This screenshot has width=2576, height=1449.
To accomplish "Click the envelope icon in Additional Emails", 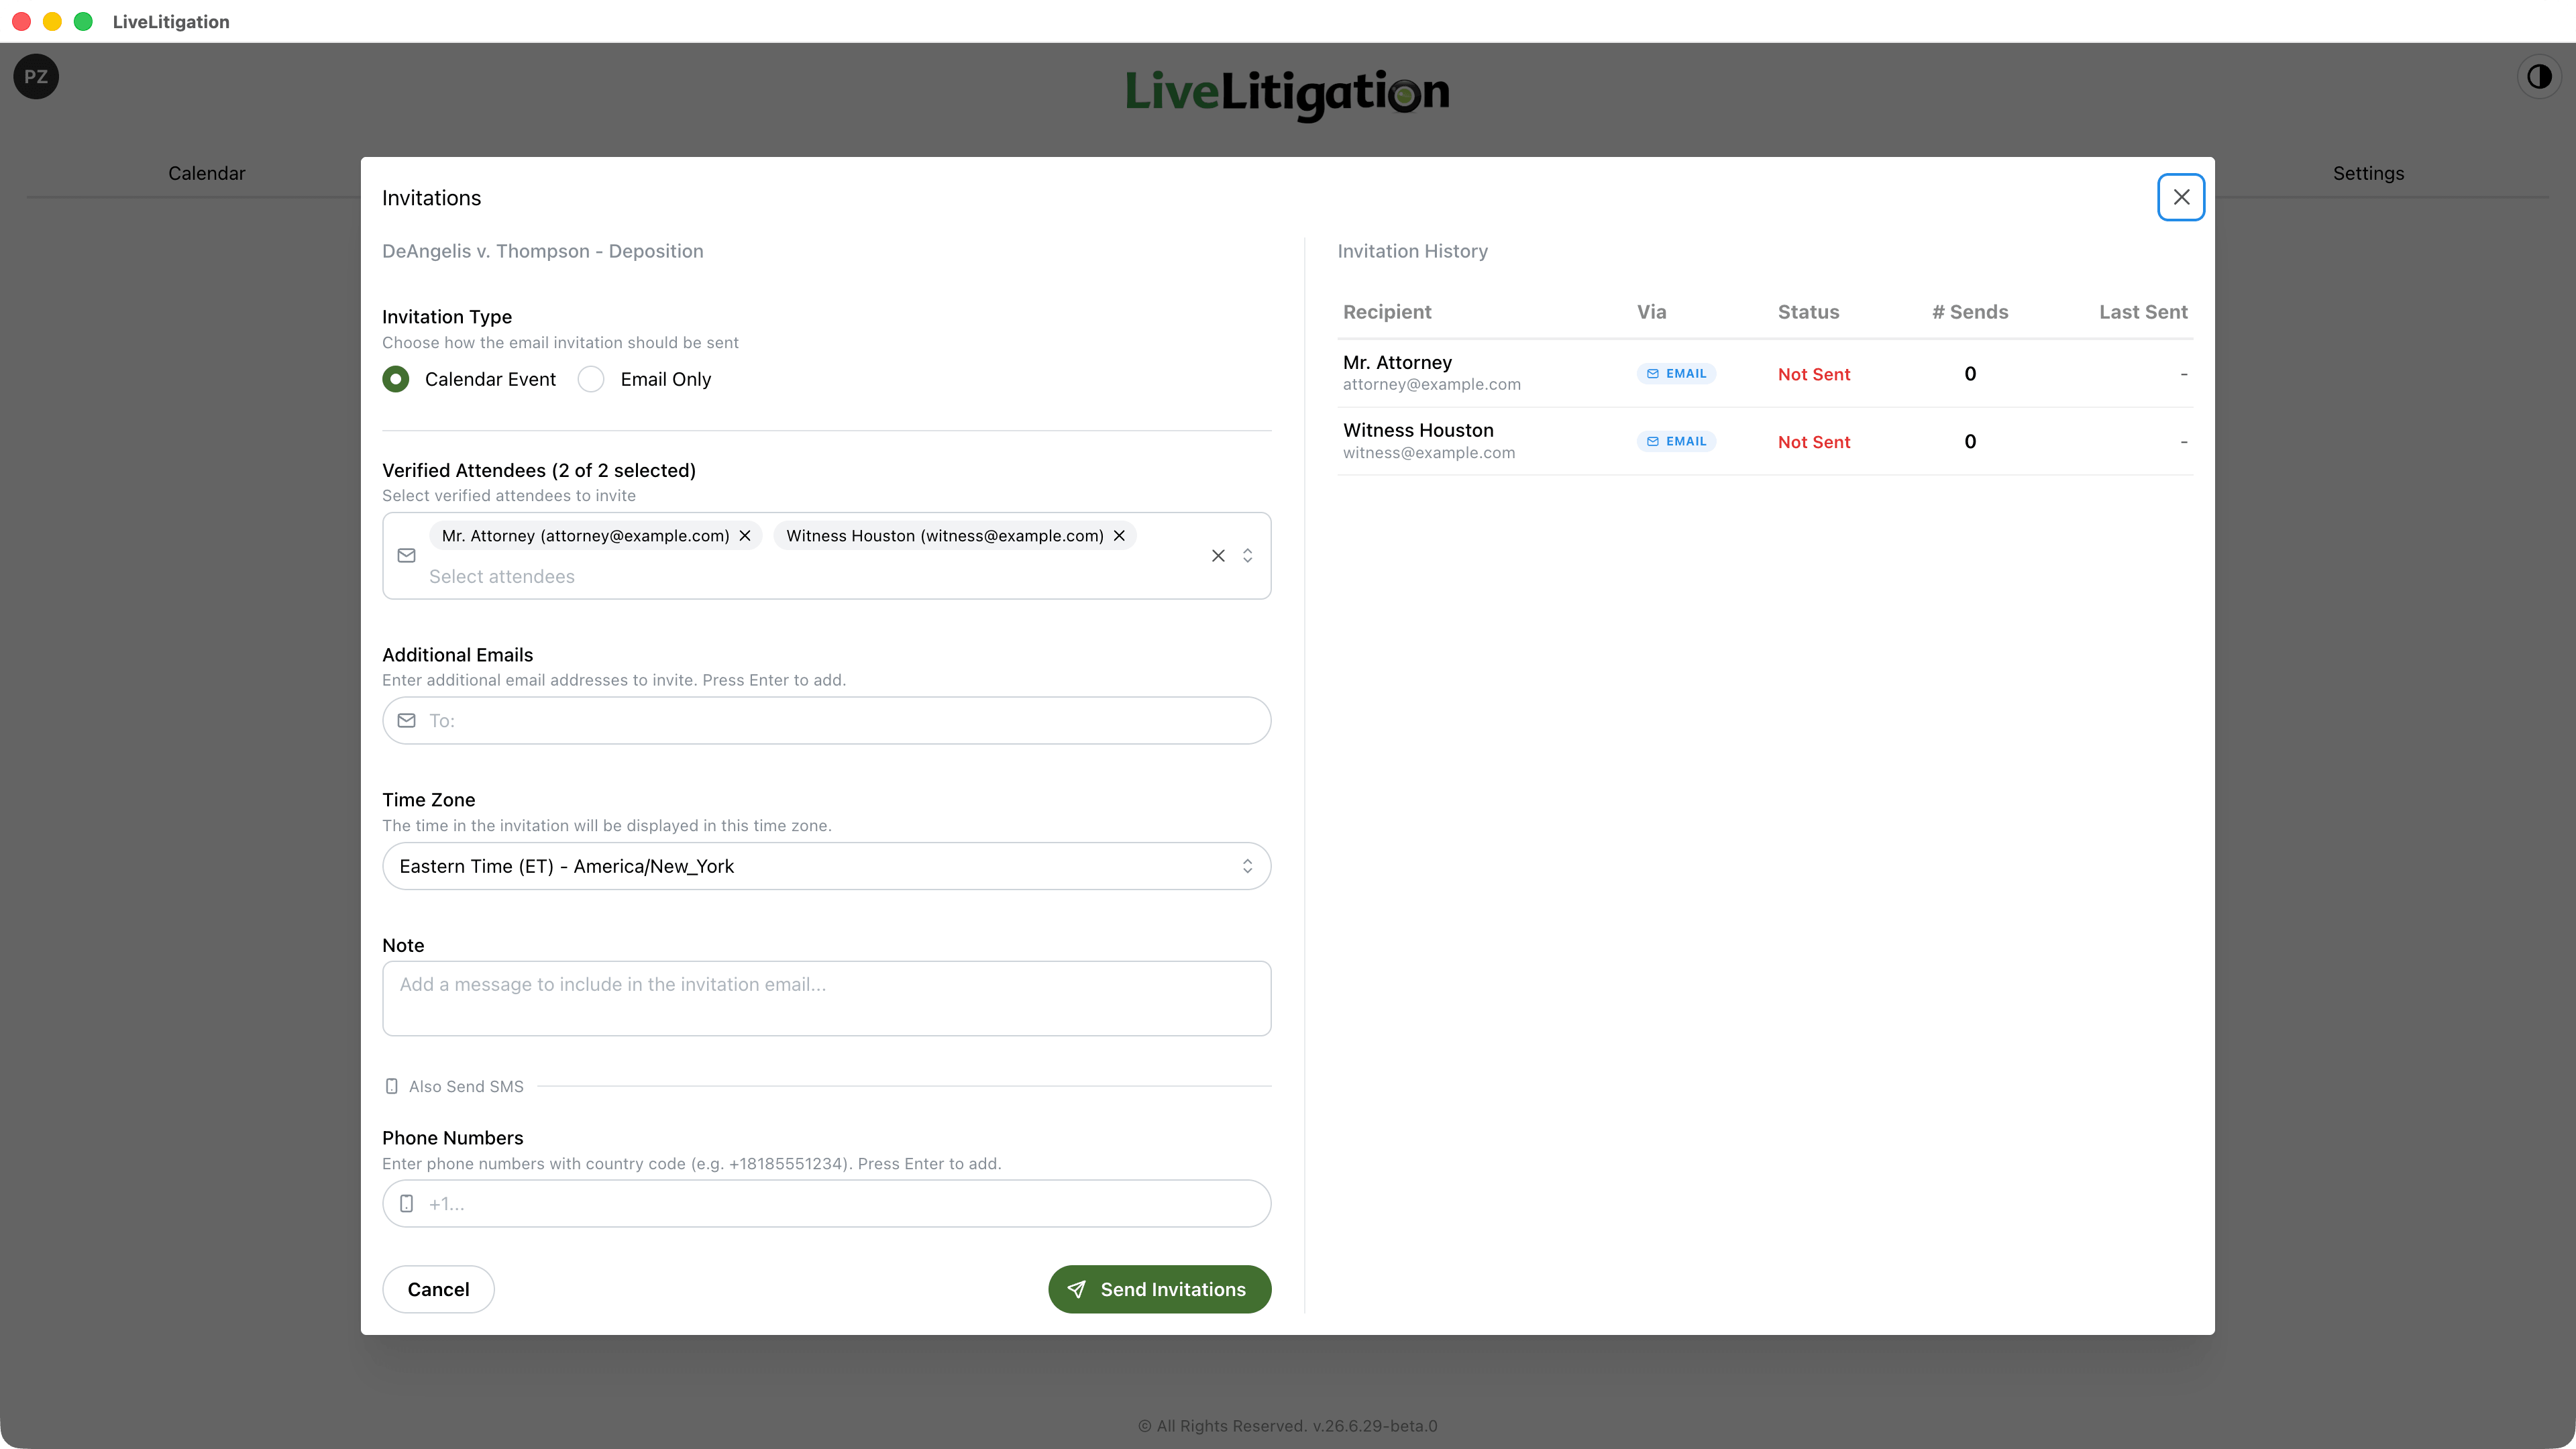I will point(406,721).
